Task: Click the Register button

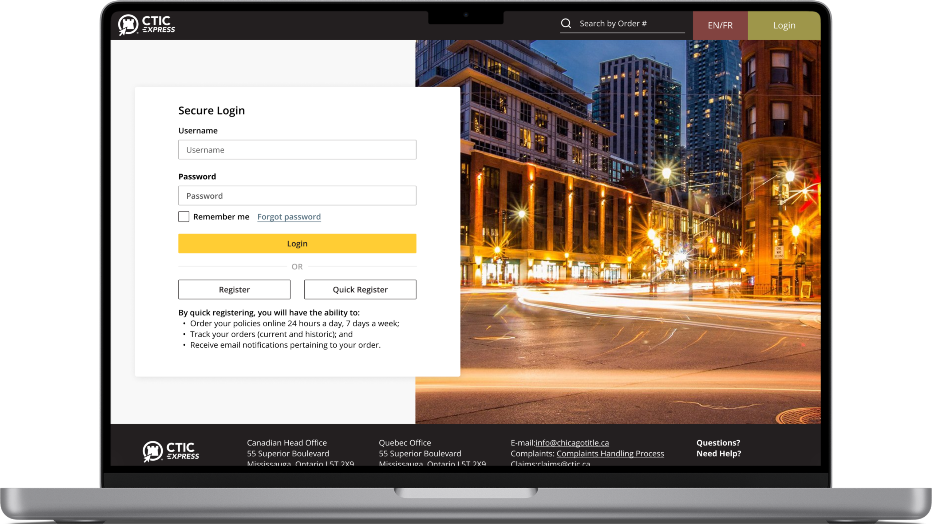Action: (x=234, y=290)
